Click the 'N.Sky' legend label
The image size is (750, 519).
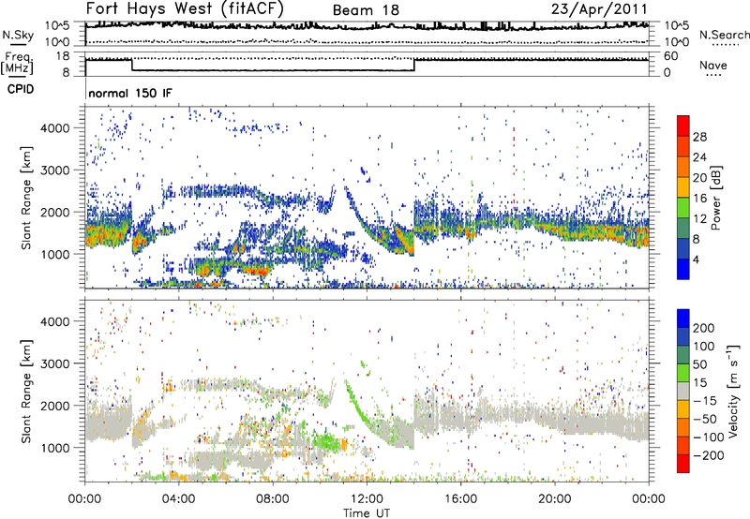[x=18, y=35]
